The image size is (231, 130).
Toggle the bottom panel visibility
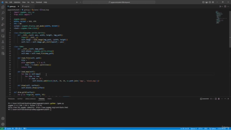(206, 2)
